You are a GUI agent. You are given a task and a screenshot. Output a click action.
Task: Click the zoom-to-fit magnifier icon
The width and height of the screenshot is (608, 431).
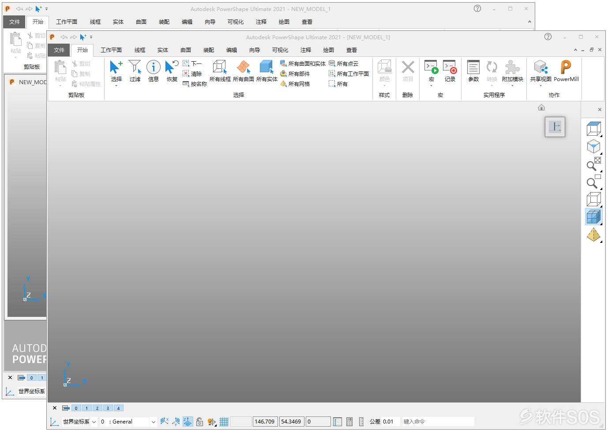click(594, 164)
